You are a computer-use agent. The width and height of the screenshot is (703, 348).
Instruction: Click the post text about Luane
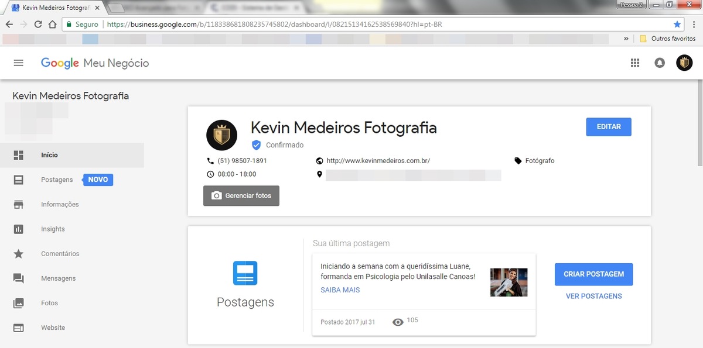click(398, 271)
